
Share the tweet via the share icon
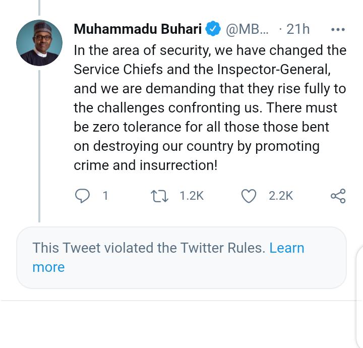click(338, 196)
